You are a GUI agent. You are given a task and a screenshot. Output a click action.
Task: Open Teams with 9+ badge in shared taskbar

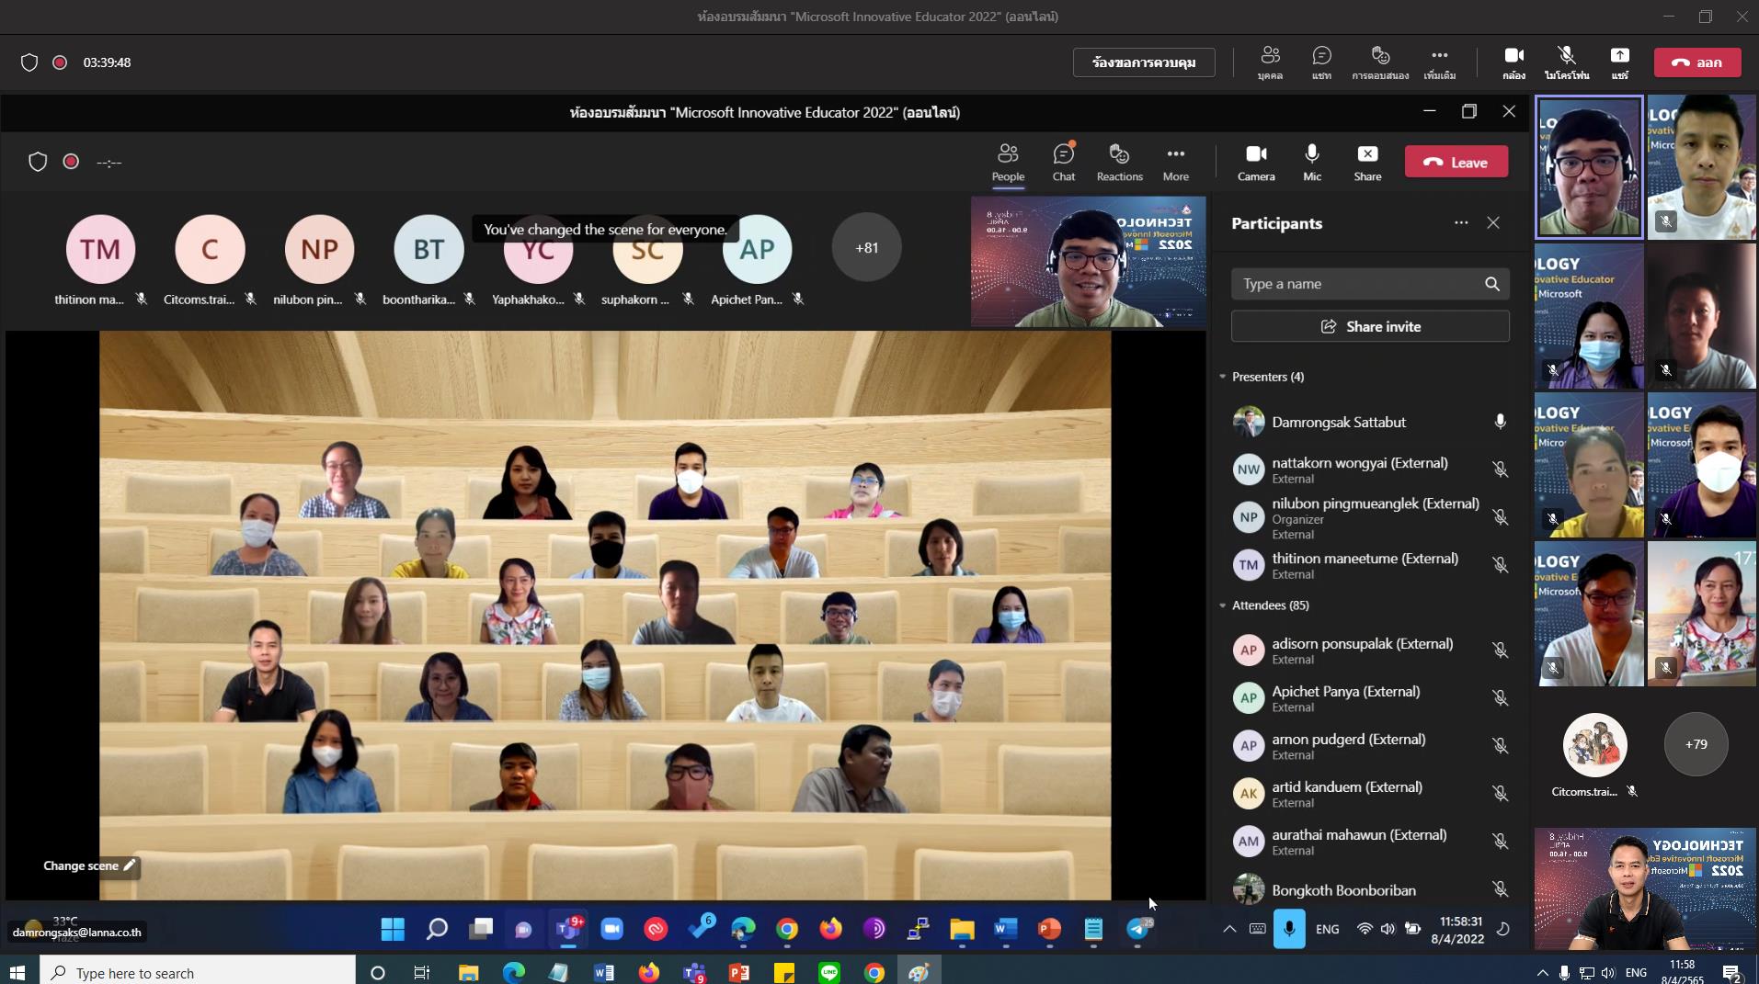[568, 929]
